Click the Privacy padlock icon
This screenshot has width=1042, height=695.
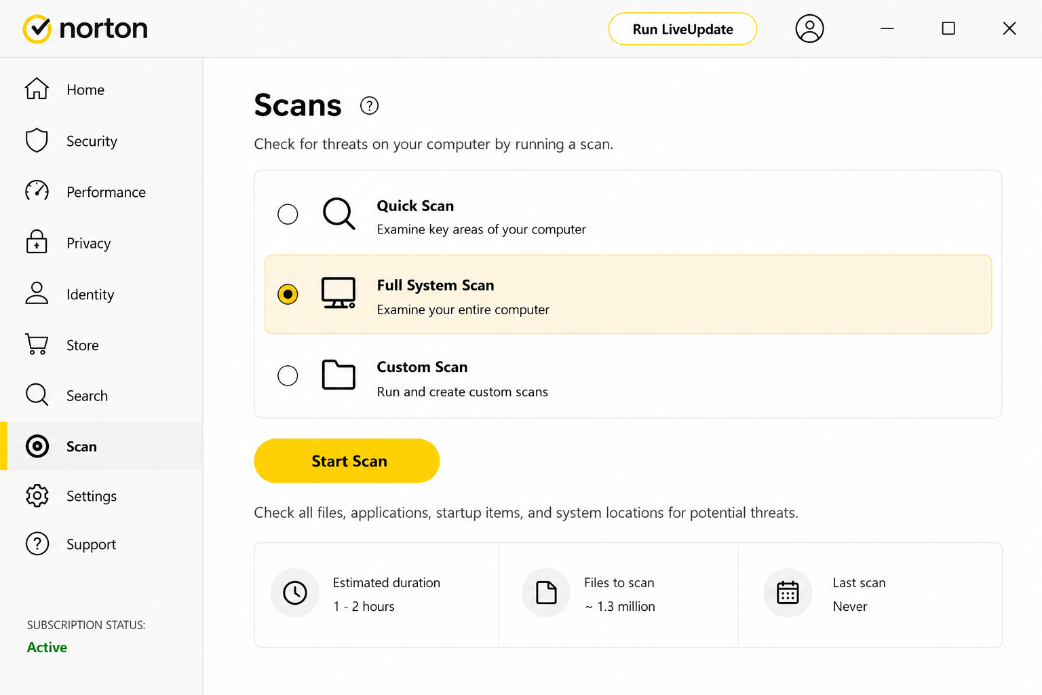point(37,242)
